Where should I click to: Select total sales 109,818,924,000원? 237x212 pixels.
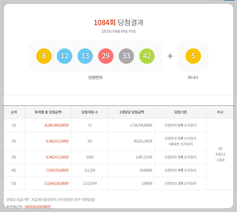[x=37, y=207]
